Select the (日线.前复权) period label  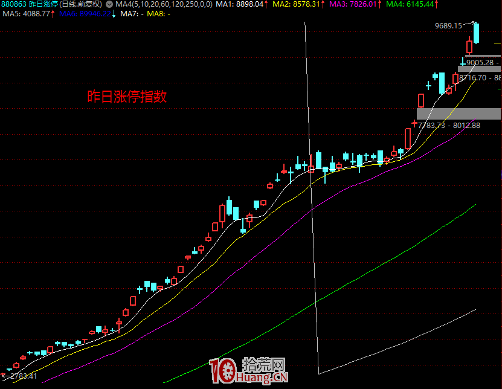81,4
